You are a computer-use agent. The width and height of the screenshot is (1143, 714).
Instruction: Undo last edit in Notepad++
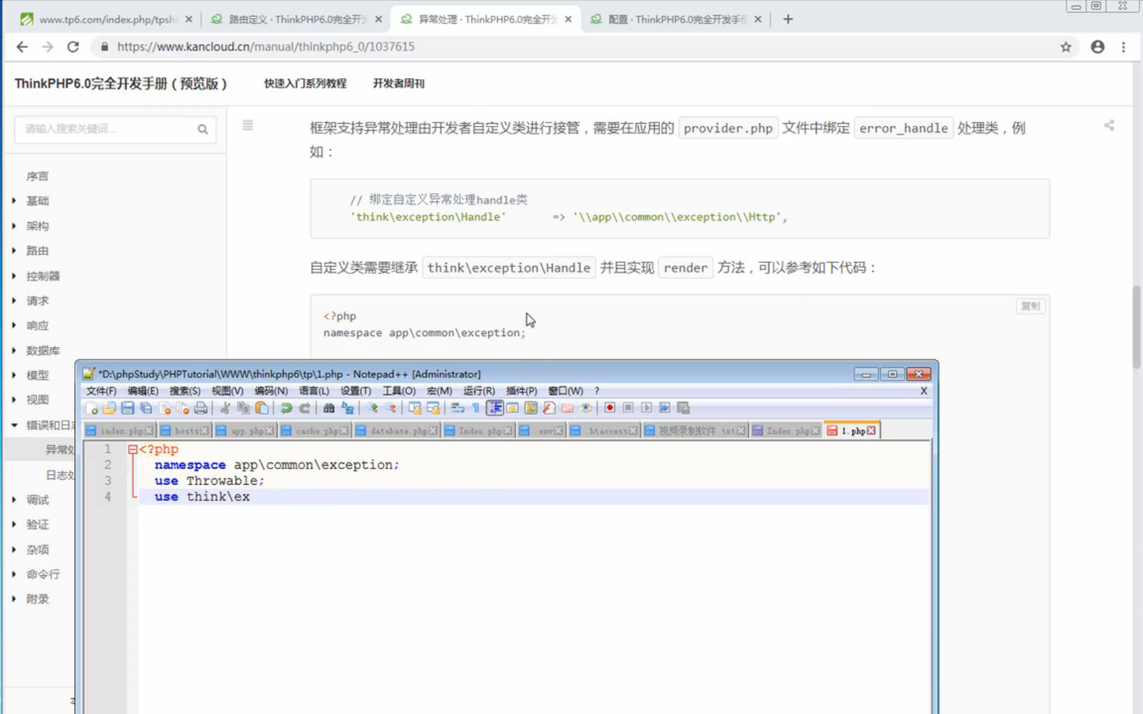tap(286, 408)
